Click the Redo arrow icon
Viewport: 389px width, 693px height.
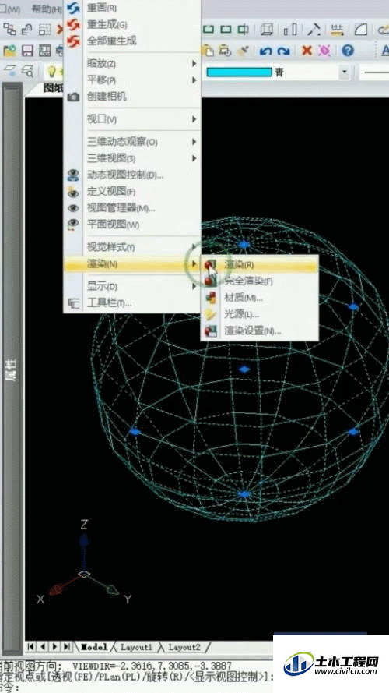click(x=283, y=51)
